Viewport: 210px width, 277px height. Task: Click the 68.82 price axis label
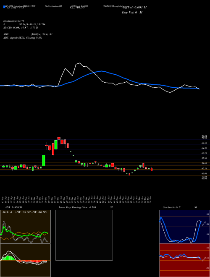pyautogui.click(x=204, y=143)
